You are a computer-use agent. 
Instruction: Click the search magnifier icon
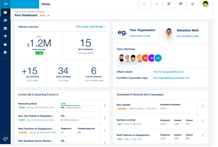pos(144,4)
